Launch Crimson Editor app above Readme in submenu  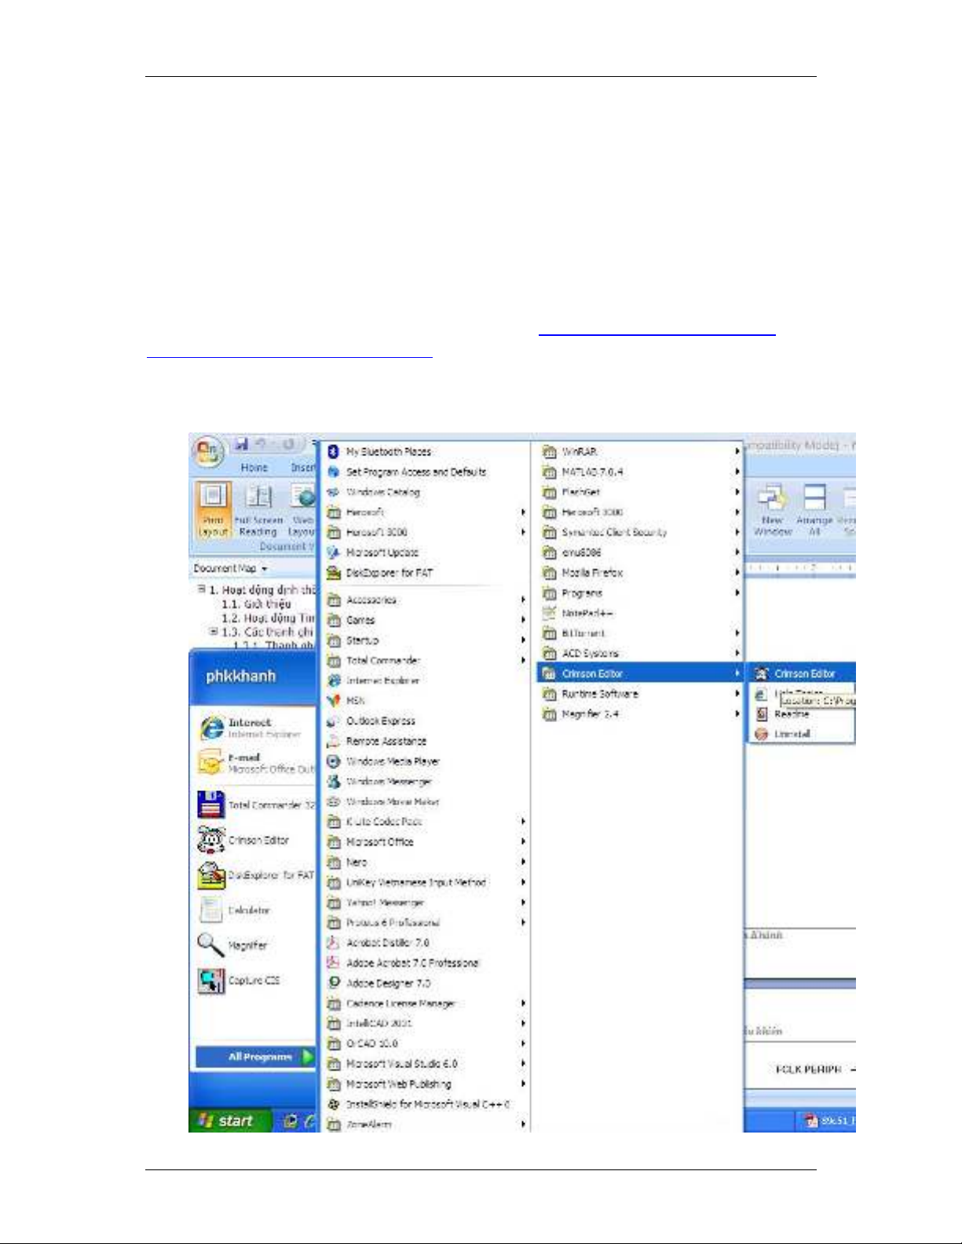pos(795,673)
